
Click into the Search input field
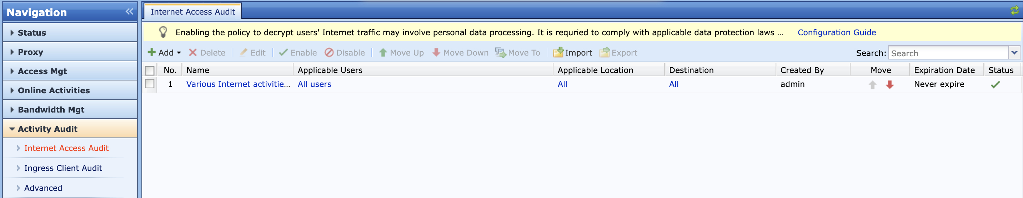pos(948,53)
